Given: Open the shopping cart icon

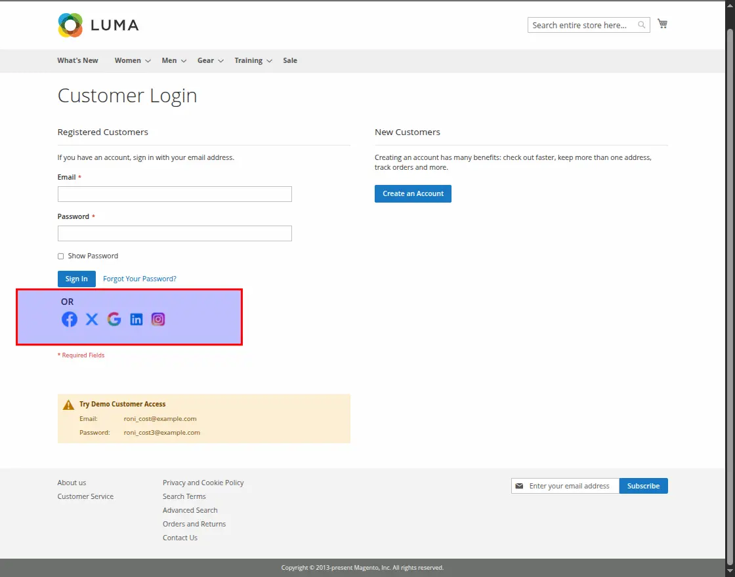Looking at the screenshot, I should [x=663, y=24].
